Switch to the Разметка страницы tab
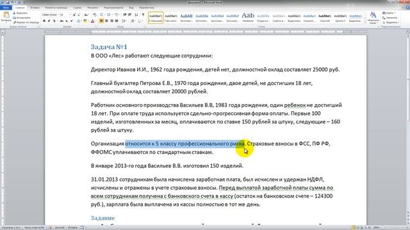410x230 pixels. (x=56, y=8)
